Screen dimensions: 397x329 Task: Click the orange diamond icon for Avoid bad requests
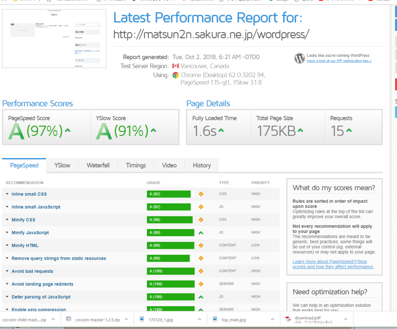201,271
